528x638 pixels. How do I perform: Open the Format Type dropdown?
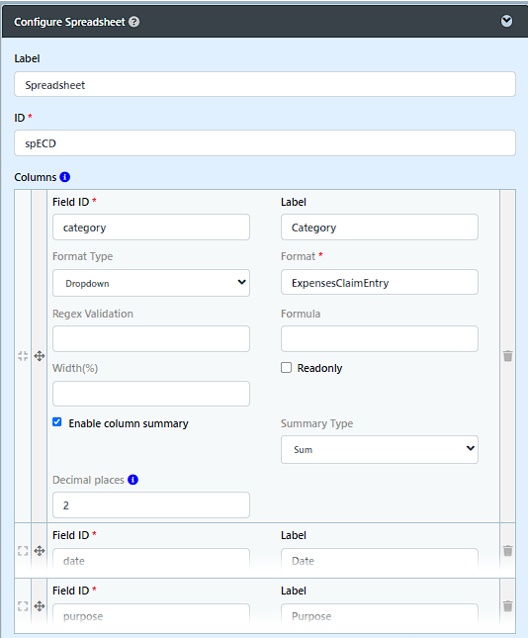pyautogui.click(x=151, y=283)
